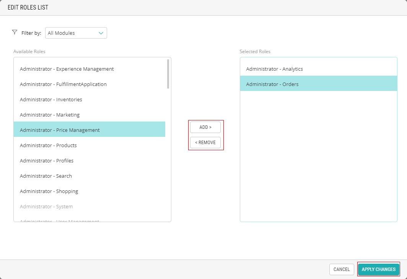Click the greyed Administrator - System role
407x279 pixels.
(x=46, y=207)
